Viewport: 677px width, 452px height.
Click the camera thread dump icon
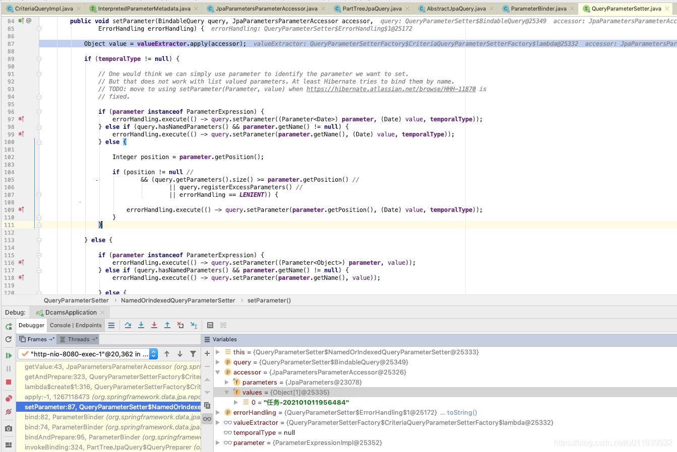click(x=9, y=428)
